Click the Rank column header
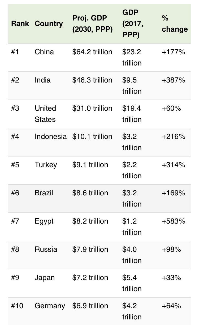Viewport: 199px width, 325px height. tap(20, 24)
